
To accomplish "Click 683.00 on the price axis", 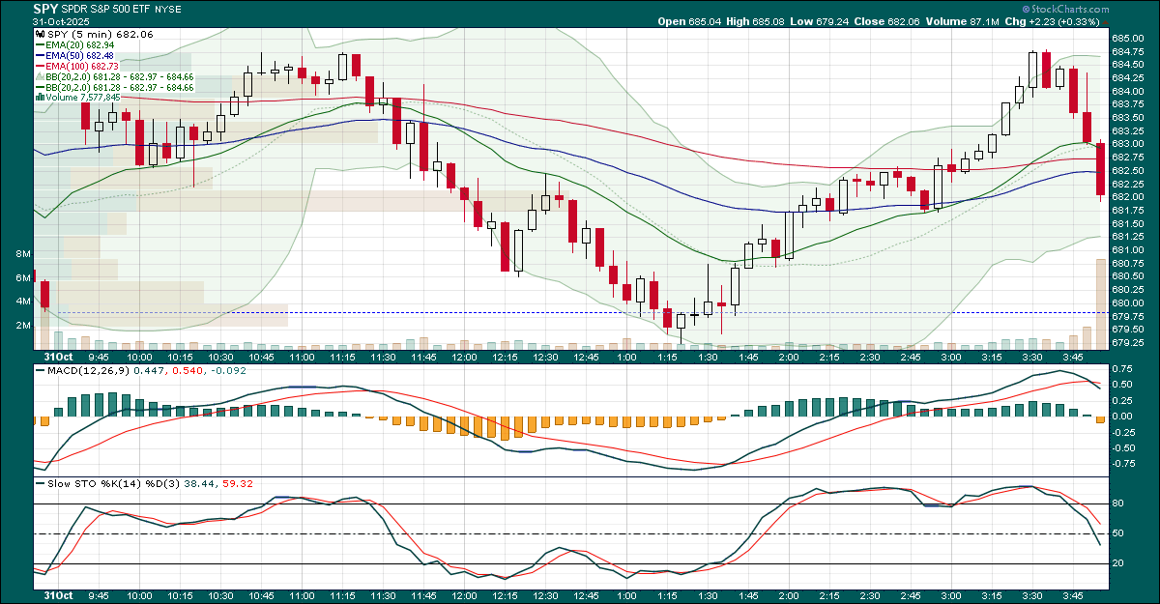I will tap(1126, 144).
